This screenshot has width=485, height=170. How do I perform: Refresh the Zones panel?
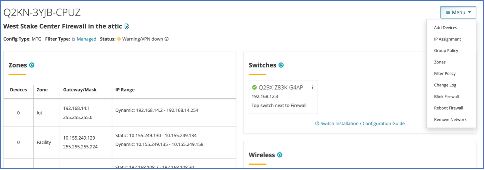[32, 65]
